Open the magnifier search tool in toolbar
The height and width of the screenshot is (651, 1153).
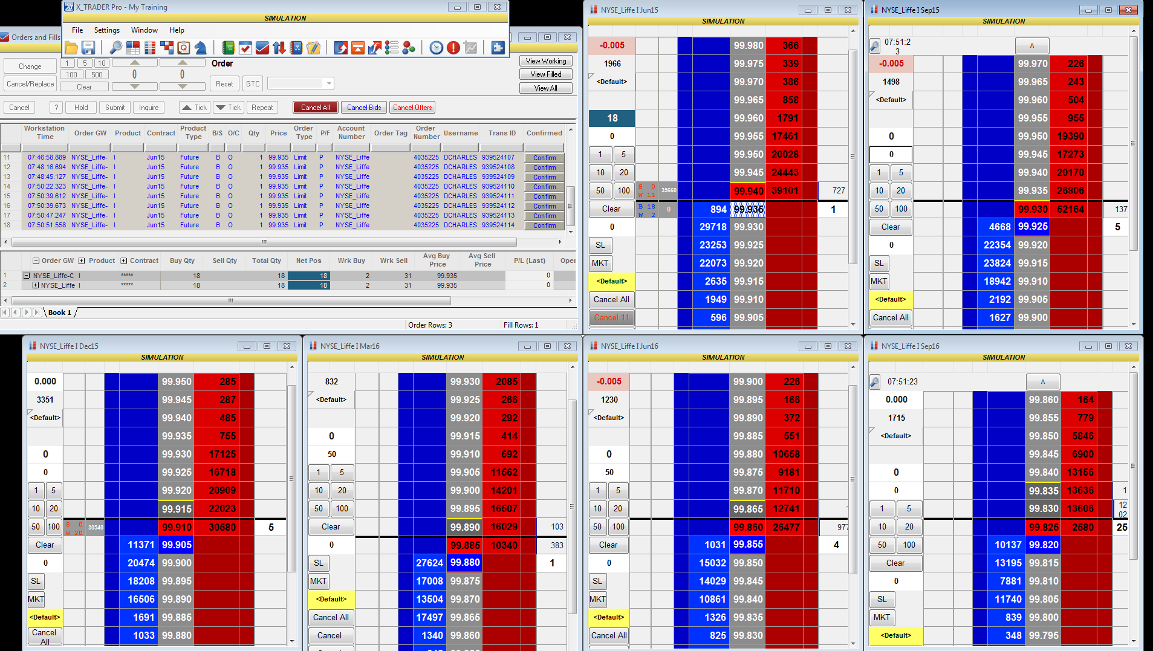(115, 48)
